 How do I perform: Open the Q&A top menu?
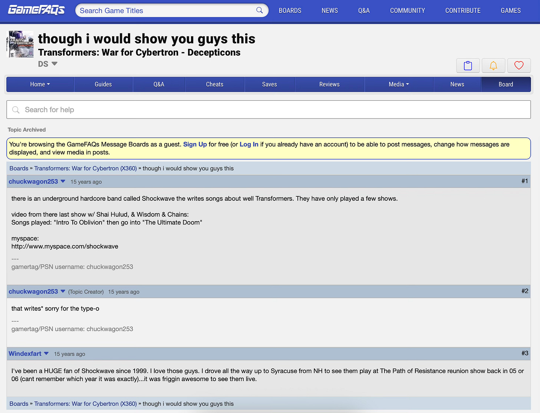[x=364, y=10]
